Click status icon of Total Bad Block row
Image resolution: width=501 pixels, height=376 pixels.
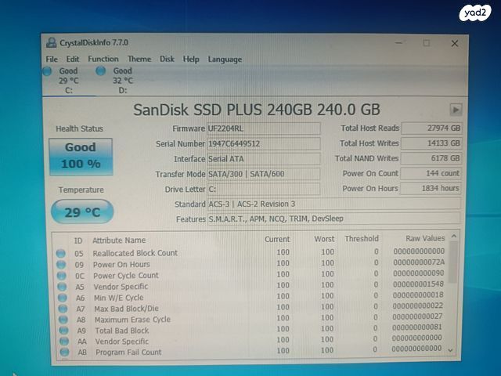pos(63,331)
